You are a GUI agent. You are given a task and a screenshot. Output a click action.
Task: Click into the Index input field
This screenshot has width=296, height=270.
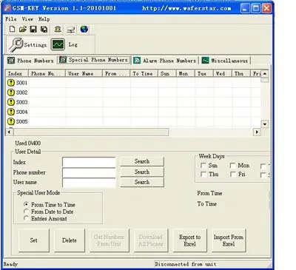[89, 162]
